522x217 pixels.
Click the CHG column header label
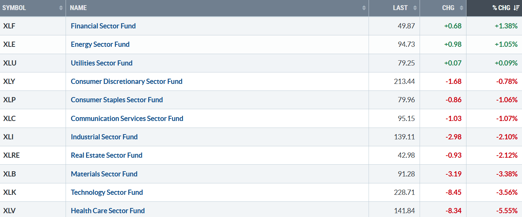pos(448,8)
